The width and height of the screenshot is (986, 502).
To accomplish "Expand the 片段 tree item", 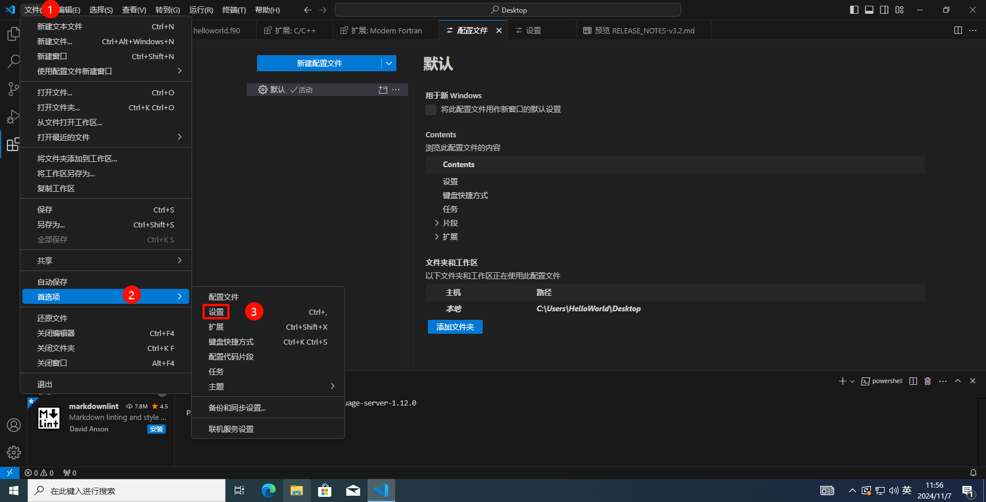I will click(x=437, y=223).
